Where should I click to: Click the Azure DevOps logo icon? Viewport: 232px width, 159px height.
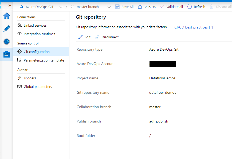point(21,7)
